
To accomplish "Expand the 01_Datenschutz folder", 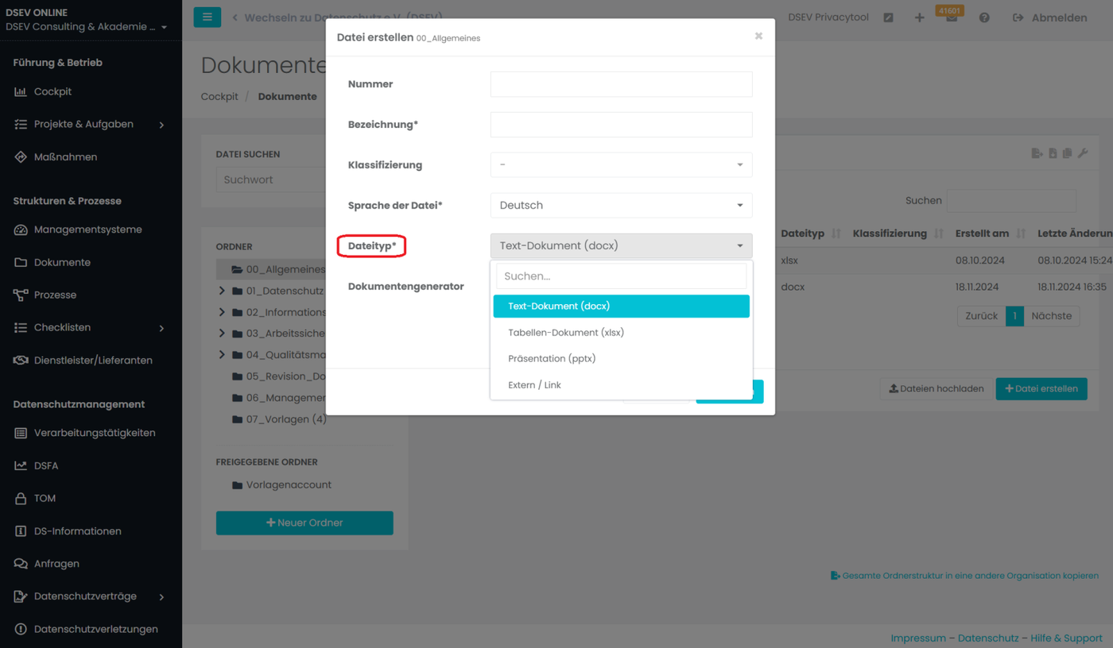I will tap(222, 291).
